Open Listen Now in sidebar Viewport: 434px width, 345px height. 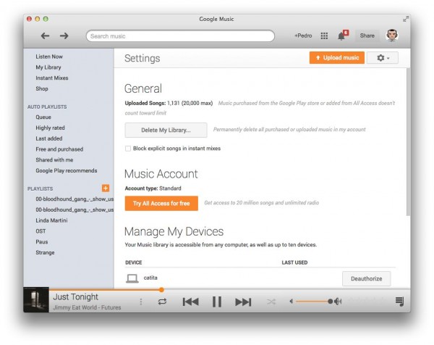49,57
